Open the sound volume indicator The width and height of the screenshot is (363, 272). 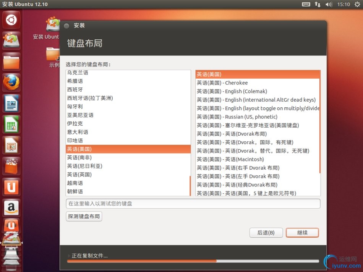[329, 4]
